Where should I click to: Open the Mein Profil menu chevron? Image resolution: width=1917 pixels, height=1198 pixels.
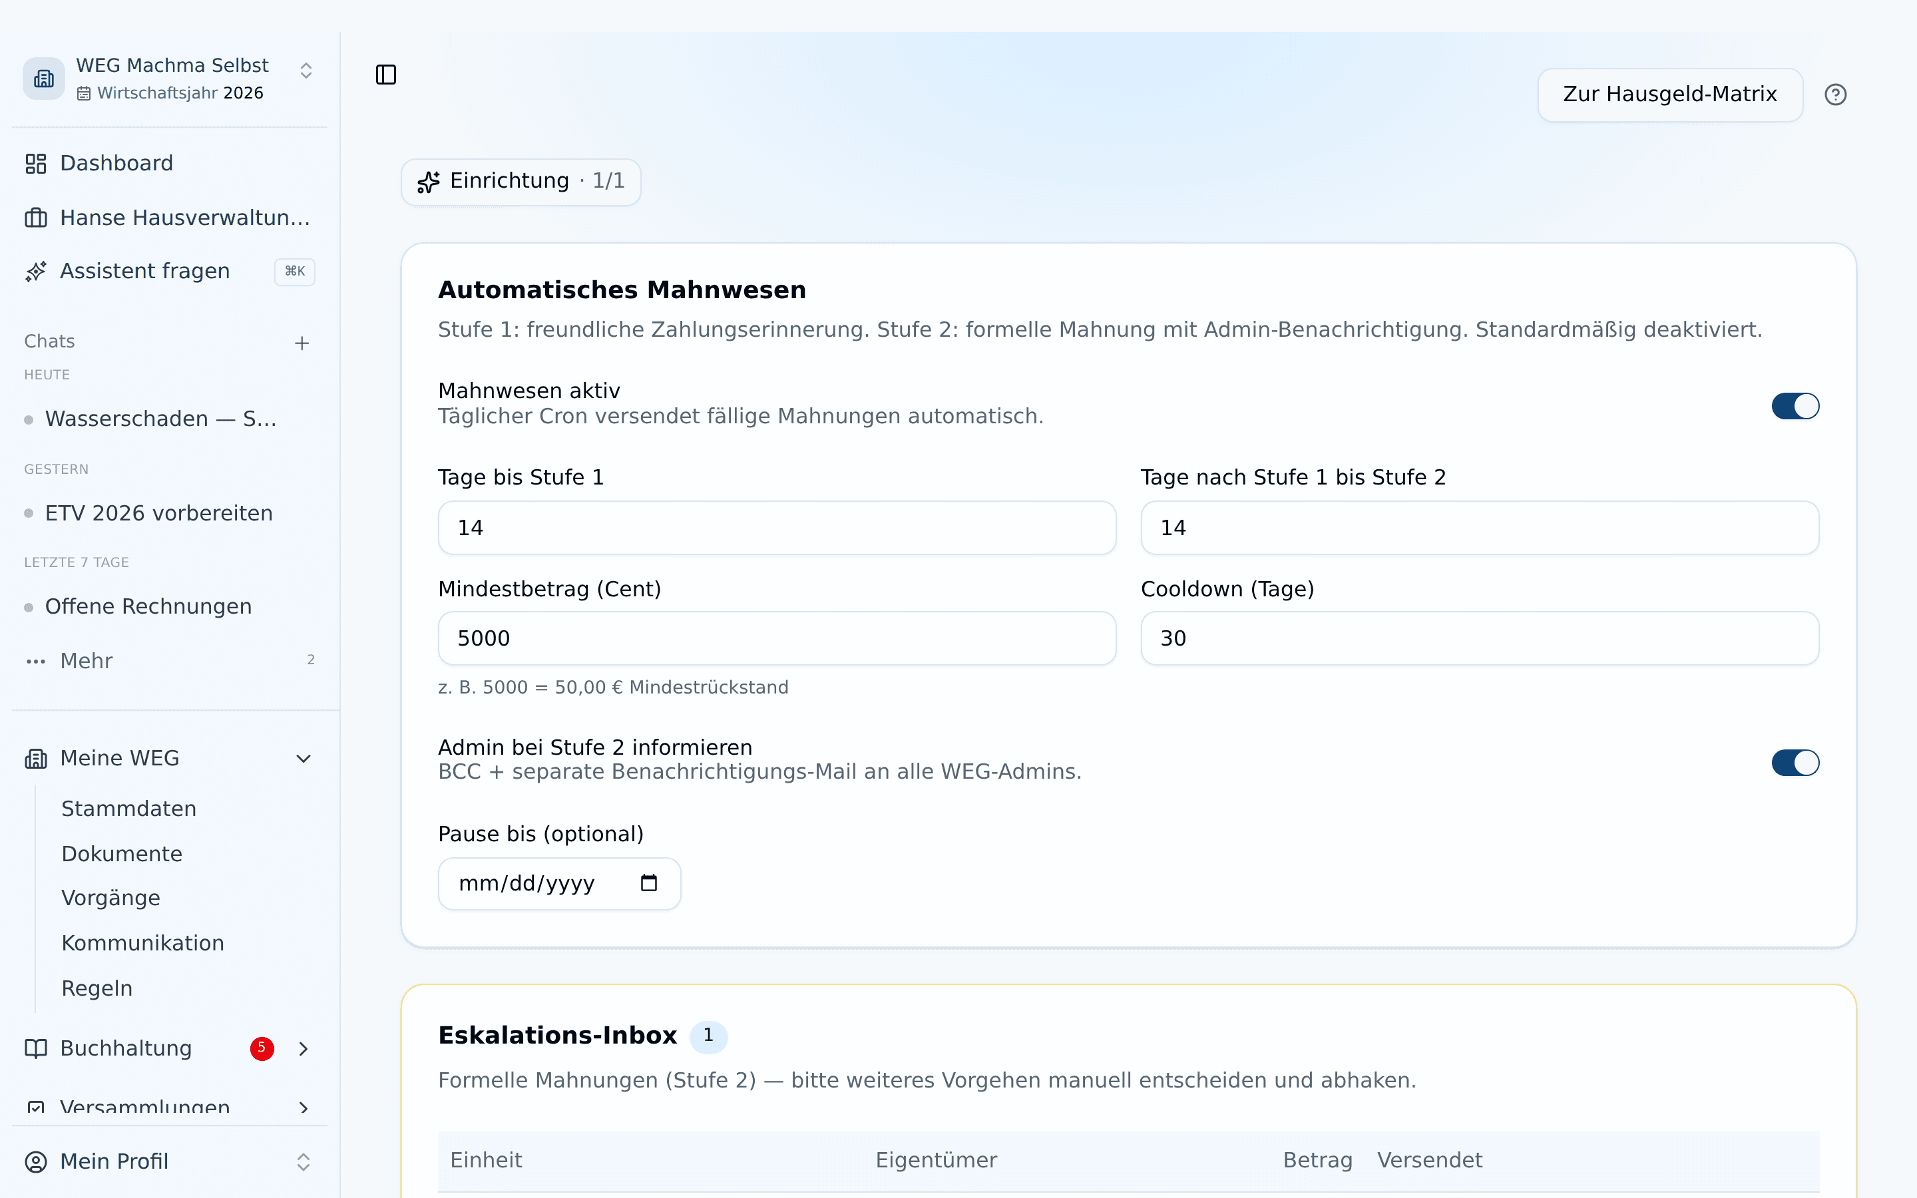click(304, 1161)
